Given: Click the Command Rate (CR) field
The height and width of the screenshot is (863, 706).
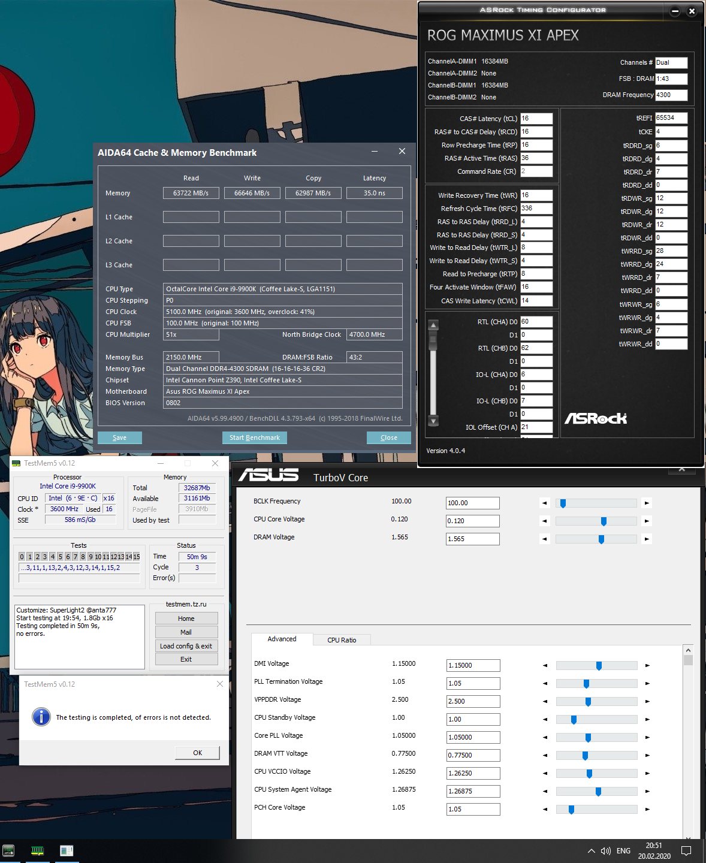Looking at the screenshot, I should pyautogui.click(x=536, y=171).
